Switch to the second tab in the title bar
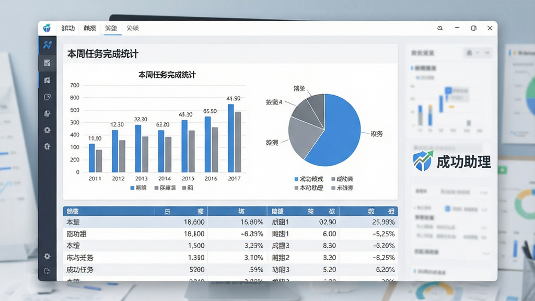 pos(89,28)
